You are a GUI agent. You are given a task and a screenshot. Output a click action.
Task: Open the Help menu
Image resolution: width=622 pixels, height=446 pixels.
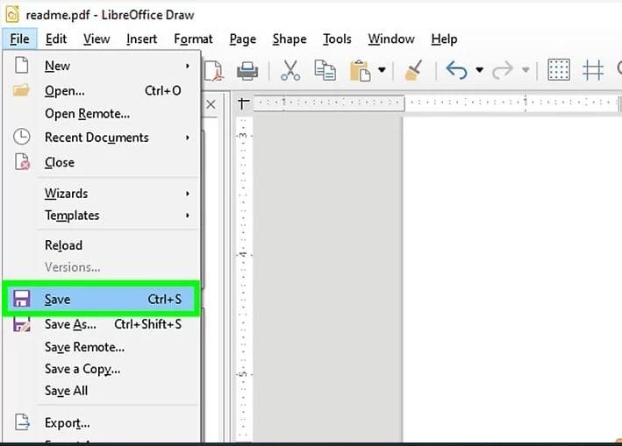(444, 39)
